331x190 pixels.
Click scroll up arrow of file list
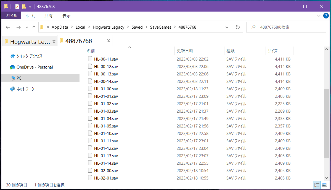pos(327,49)
